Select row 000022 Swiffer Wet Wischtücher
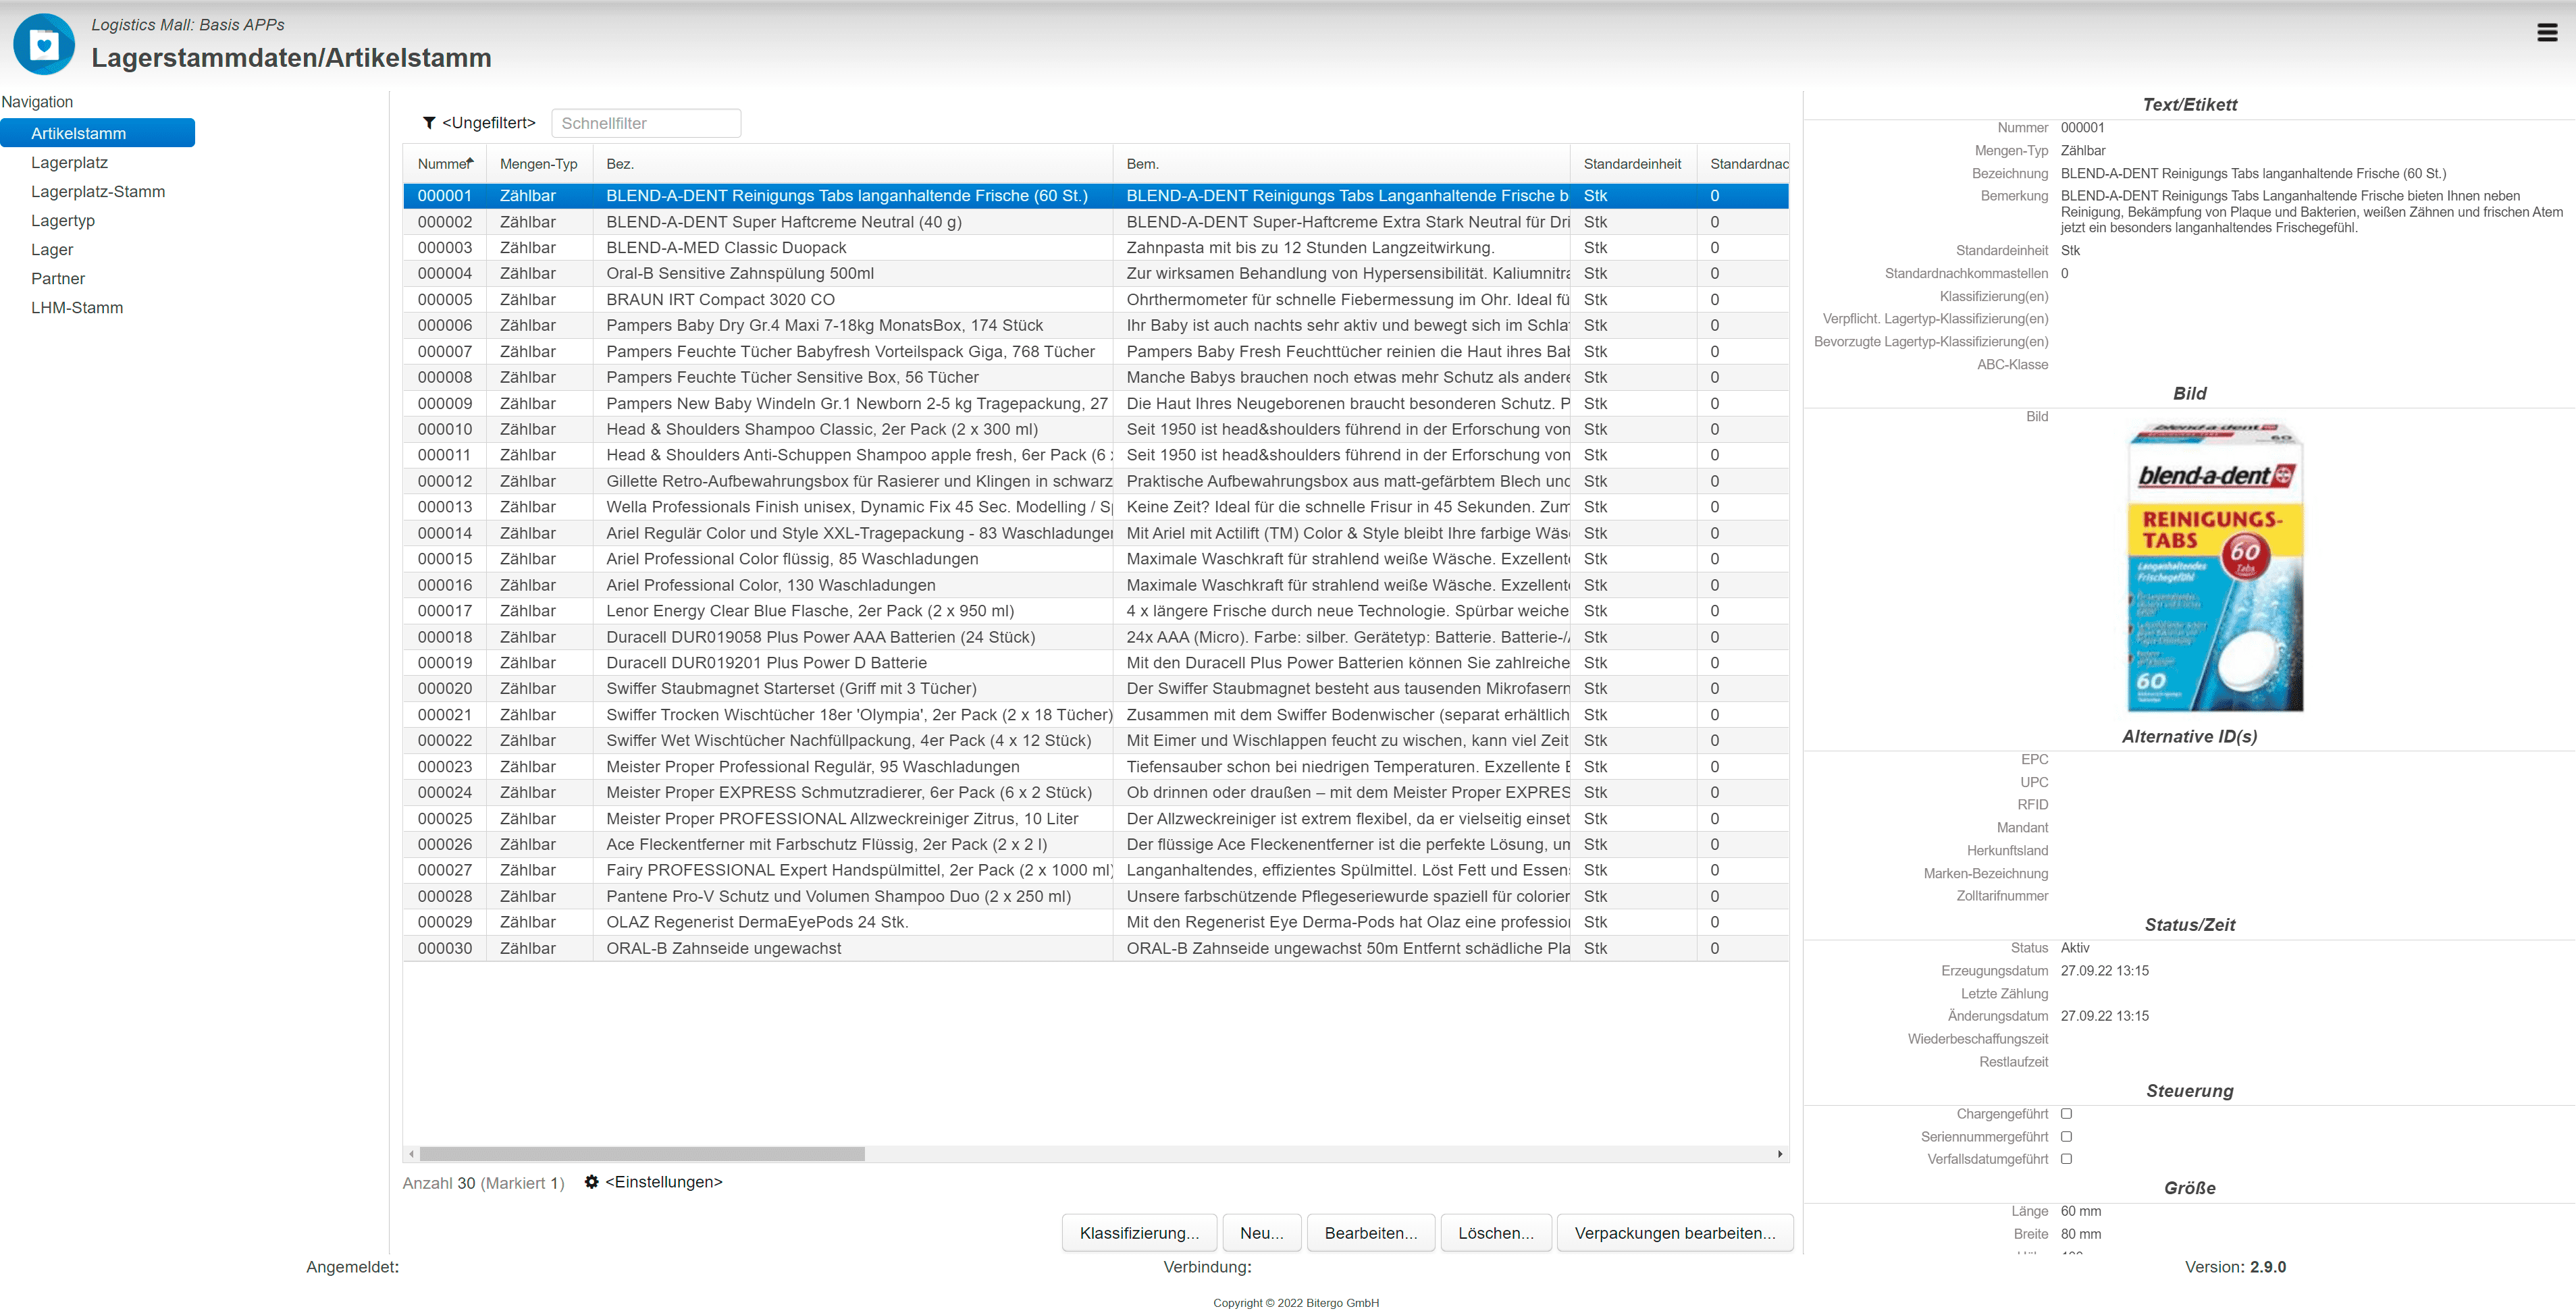2576x1313 pixels. click(x=1096, y=741)
